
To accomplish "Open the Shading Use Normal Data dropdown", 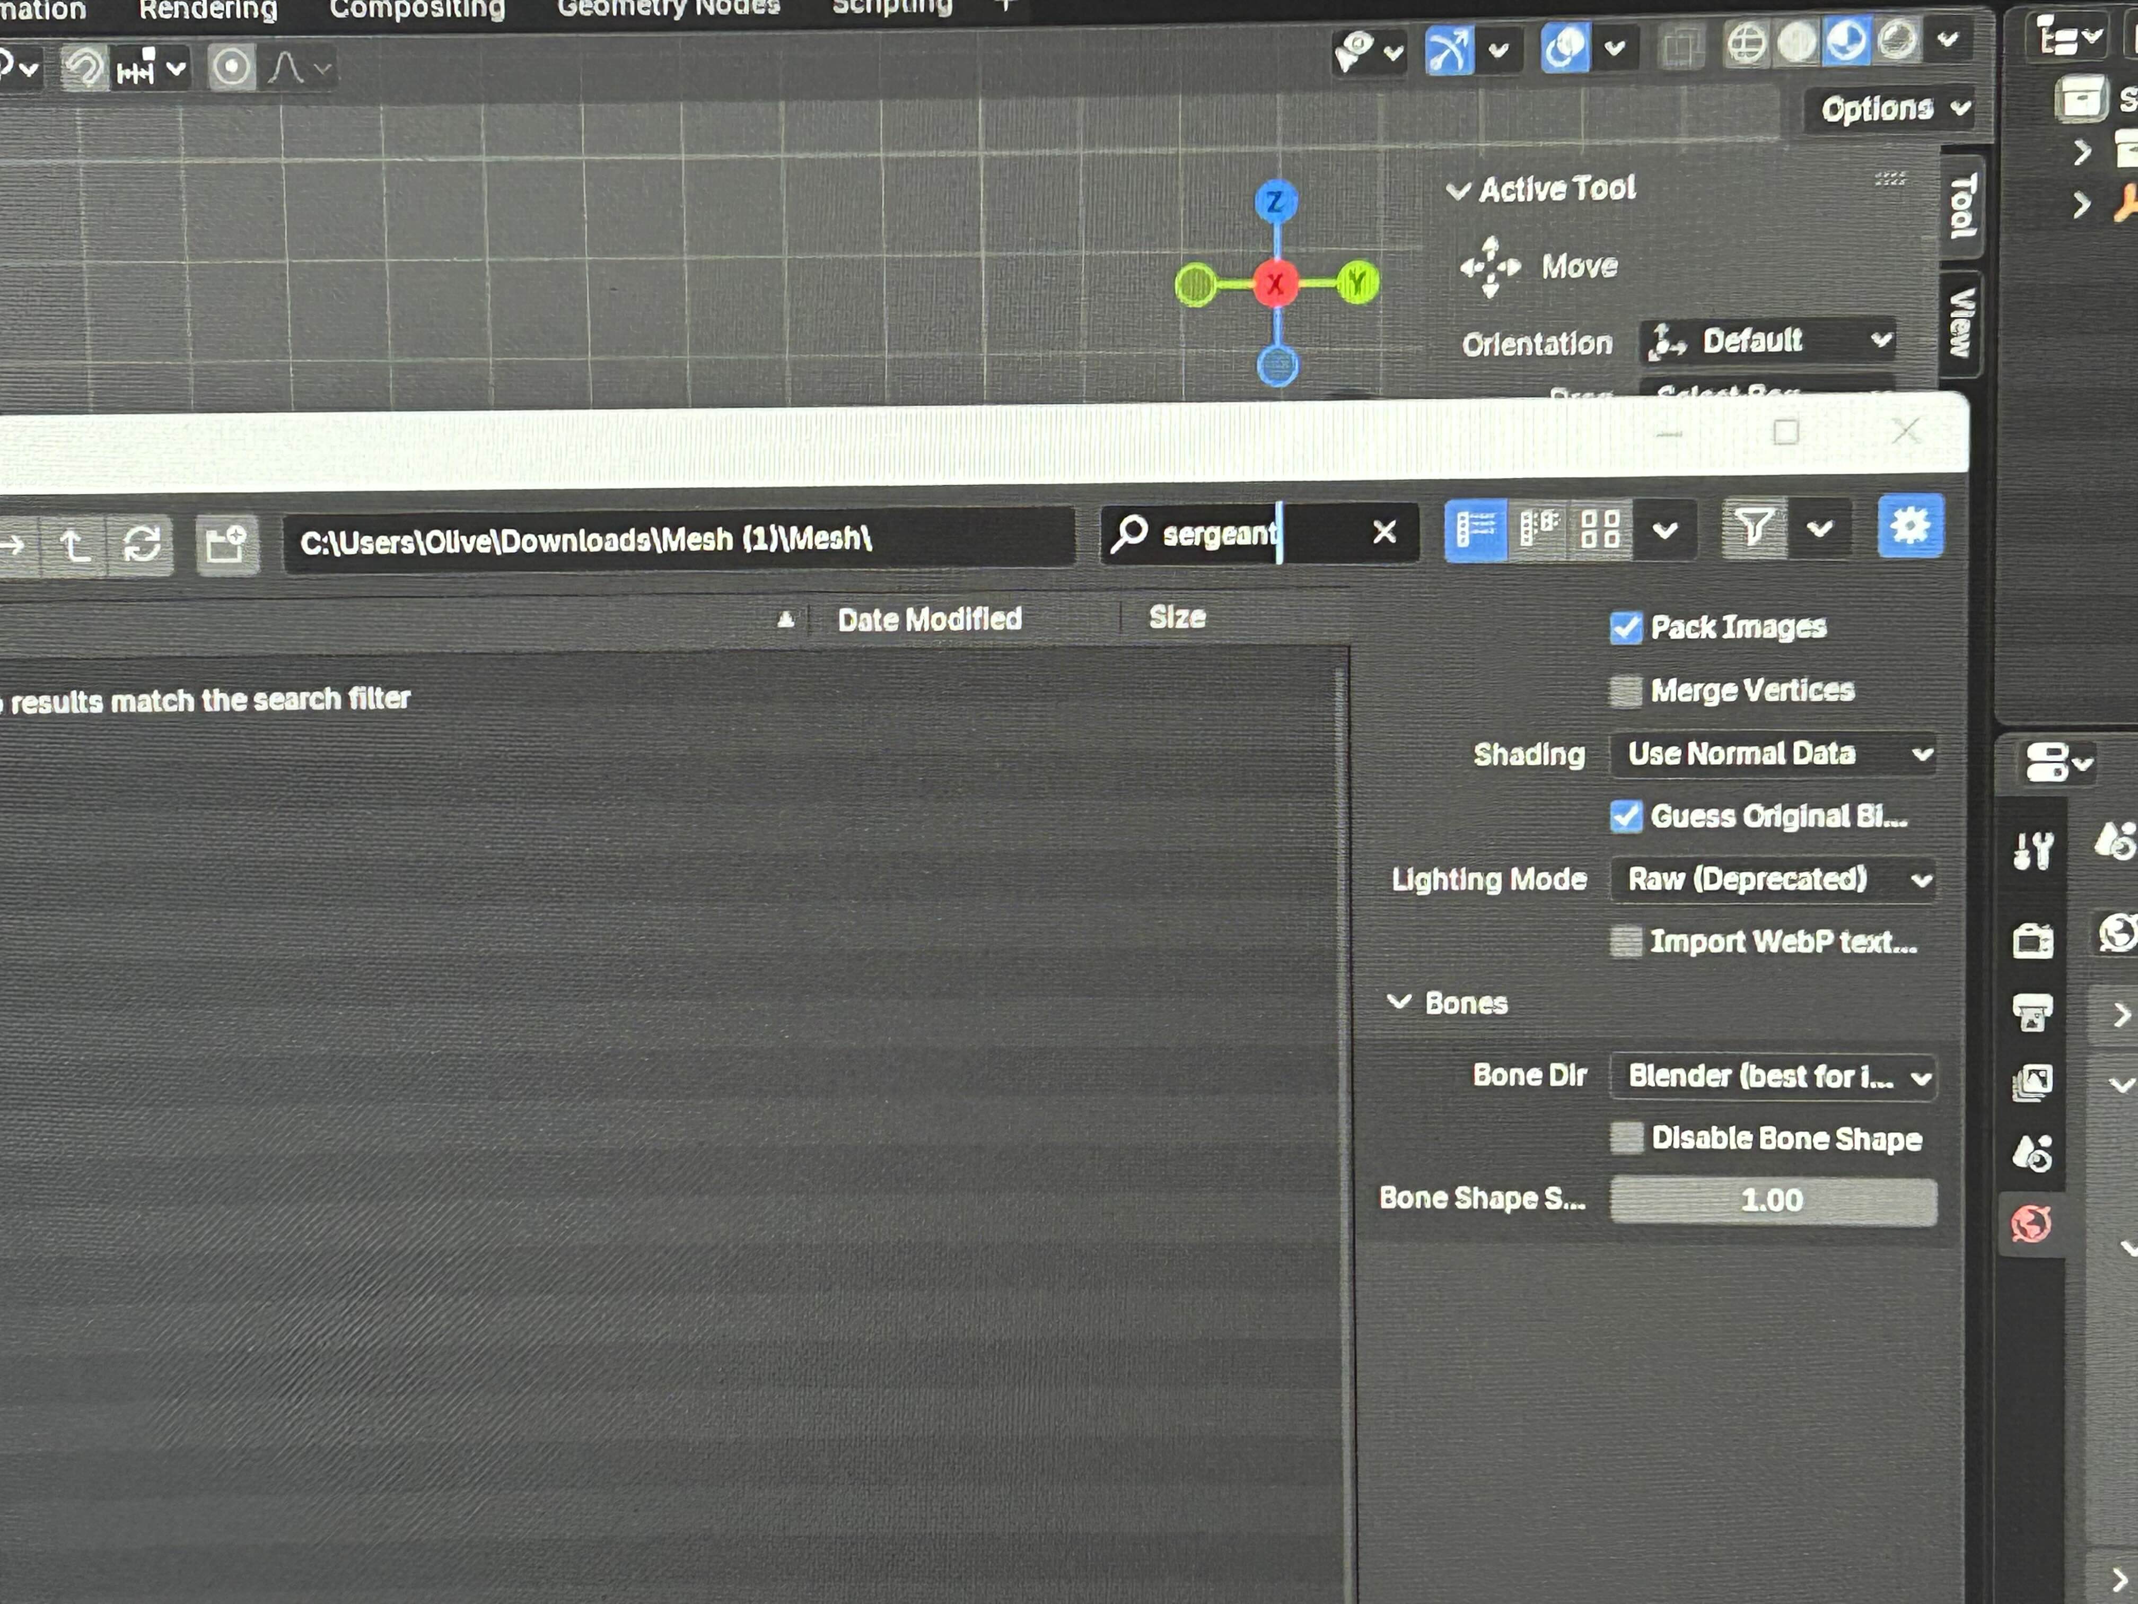I will coord(1774,754).
